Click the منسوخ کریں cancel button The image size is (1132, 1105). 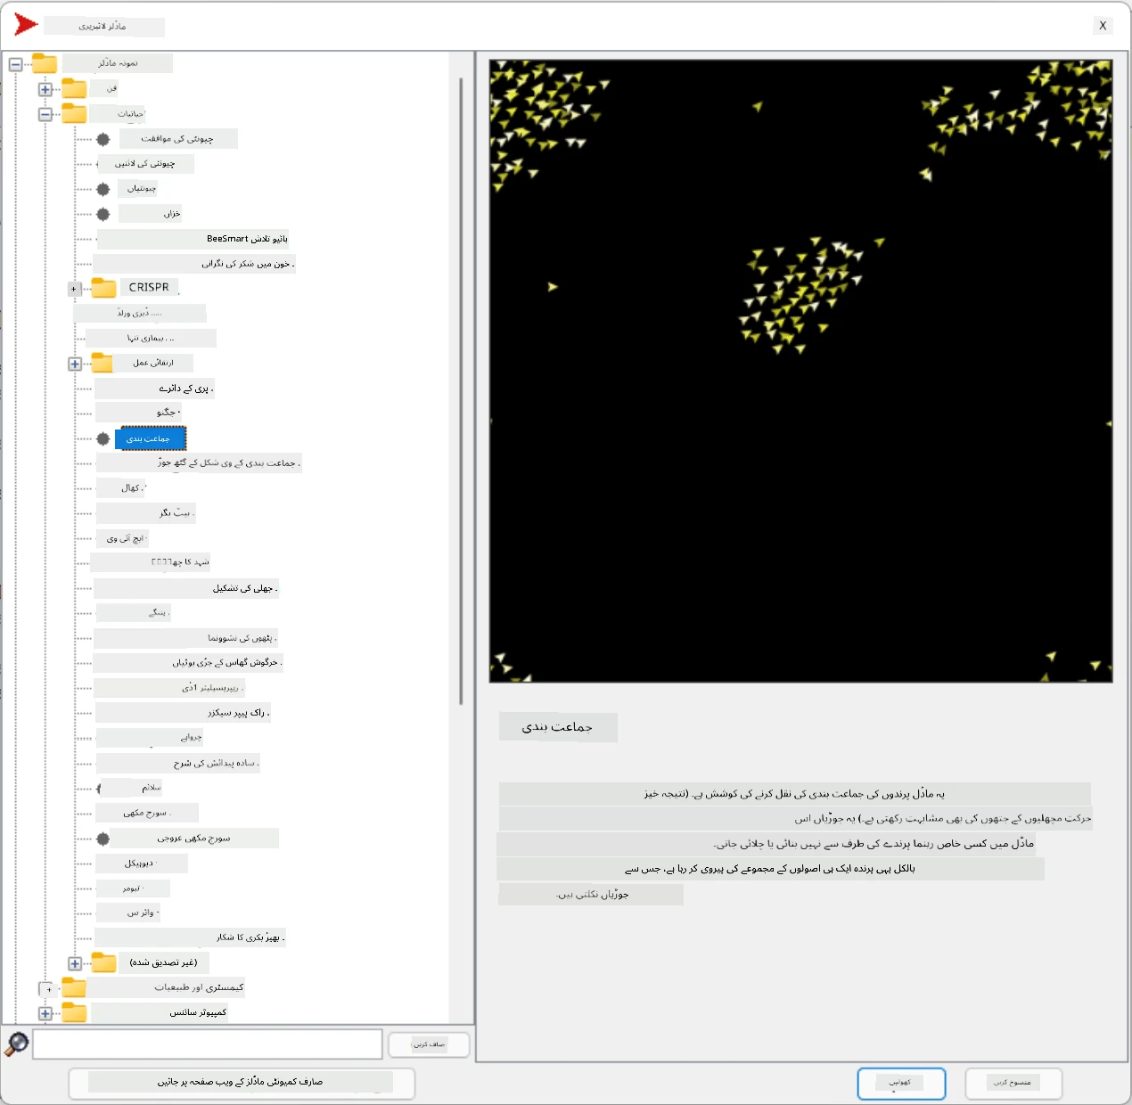(1013, 1084)
